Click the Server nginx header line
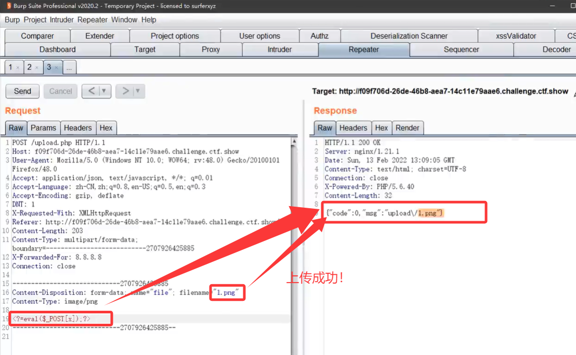 pos(362,151)
